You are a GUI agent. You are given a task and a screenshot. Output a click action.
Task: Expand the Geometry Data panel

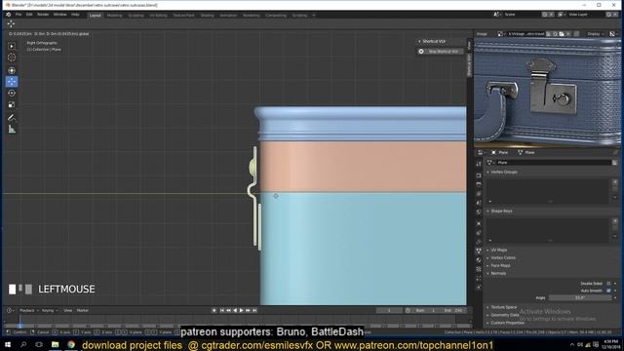[x=504, y=315]
